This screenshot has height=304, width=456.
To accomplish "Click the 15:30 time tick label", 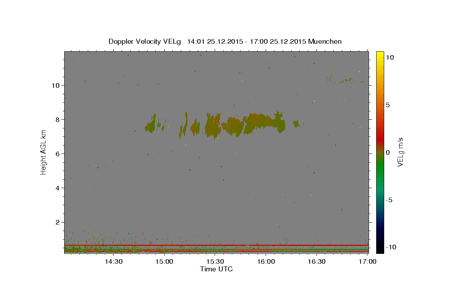I will point(215,262).
